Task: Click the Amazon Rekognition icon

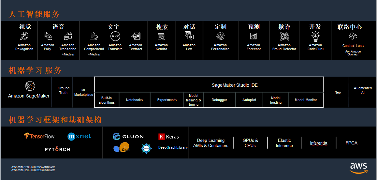Action: (24, 36)
